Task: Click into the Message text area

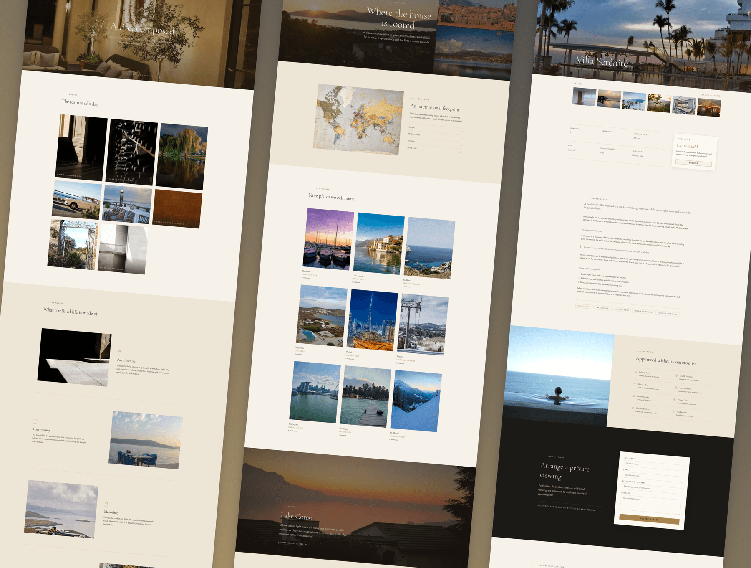Action: (650, 505)
